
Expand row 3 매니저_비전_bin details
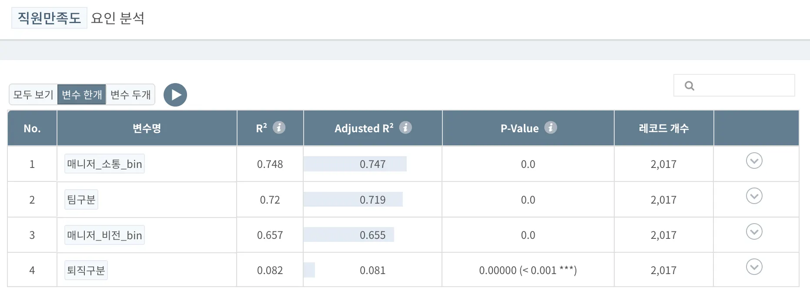click(754, 231)
